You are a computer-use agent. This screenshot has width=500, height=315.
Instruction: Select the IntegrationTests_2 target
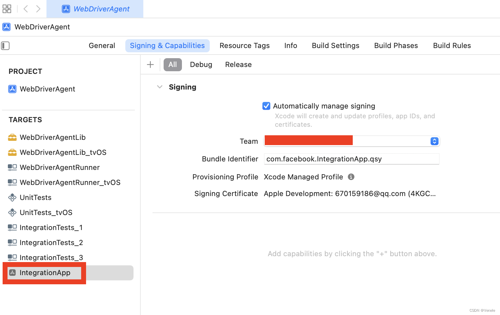[x=51, y=243]
